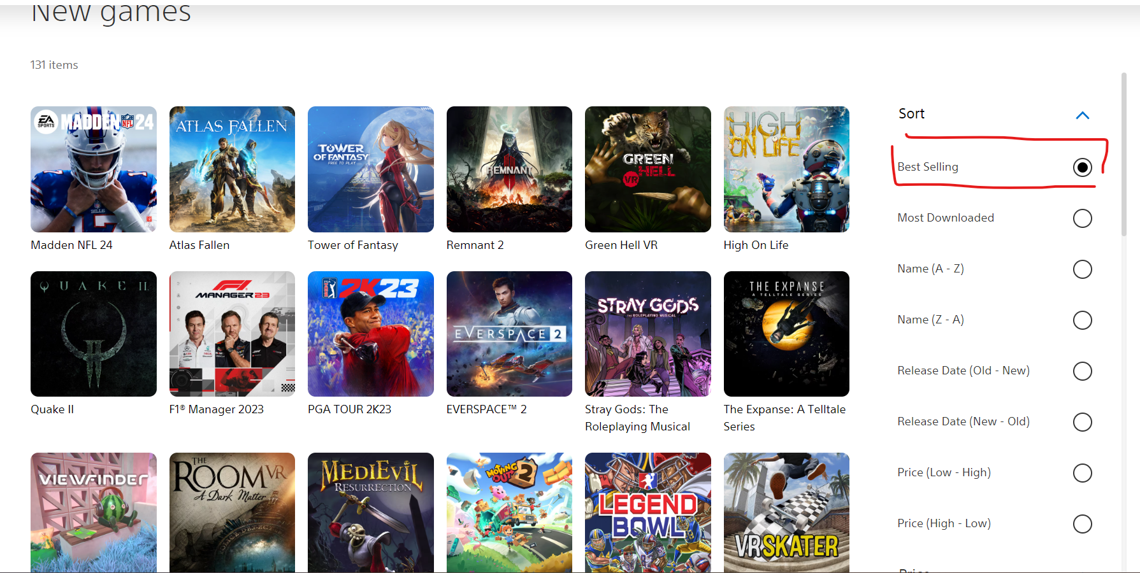Viewport: 1140px width, 573px height.
Task: Open The Room VR A Dark Matter cover
Action: coord(232,513)
